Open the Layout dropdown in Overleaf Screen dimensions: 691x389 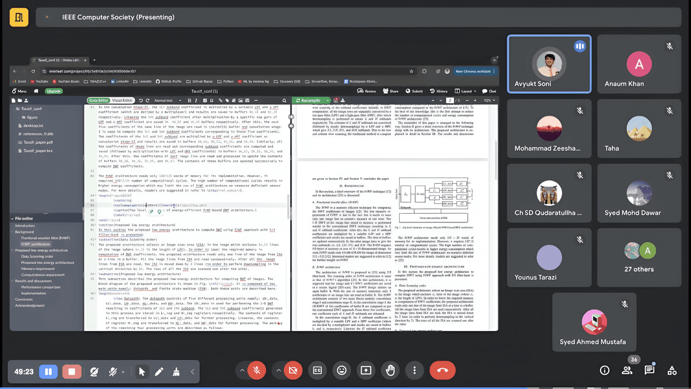click(x=465, y=91)
